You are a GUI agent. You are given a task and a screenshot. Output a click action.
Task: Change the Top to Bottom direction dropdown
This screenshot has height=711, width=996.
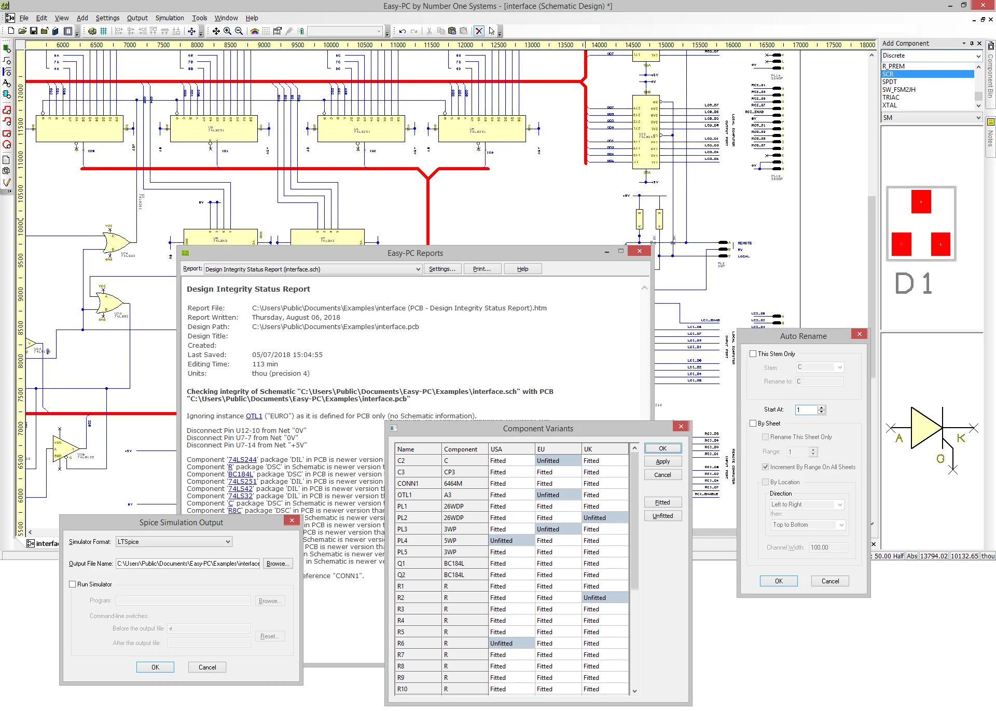click(840, 525)
